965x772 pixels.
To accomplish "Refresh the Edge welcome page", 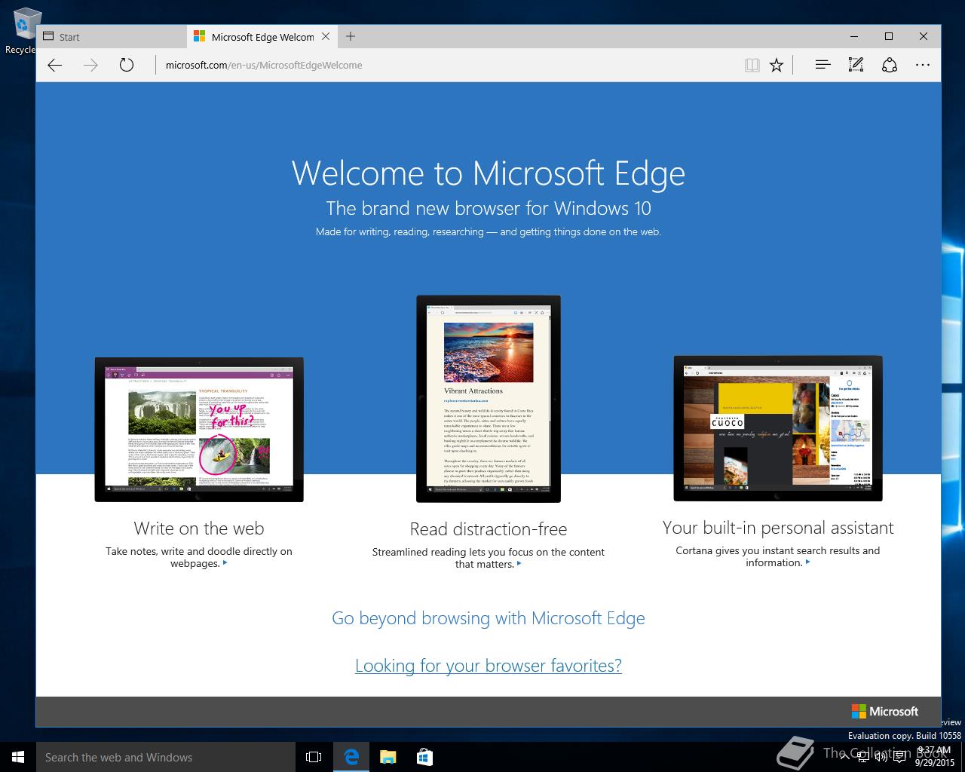I will click(x=127, y=65).
